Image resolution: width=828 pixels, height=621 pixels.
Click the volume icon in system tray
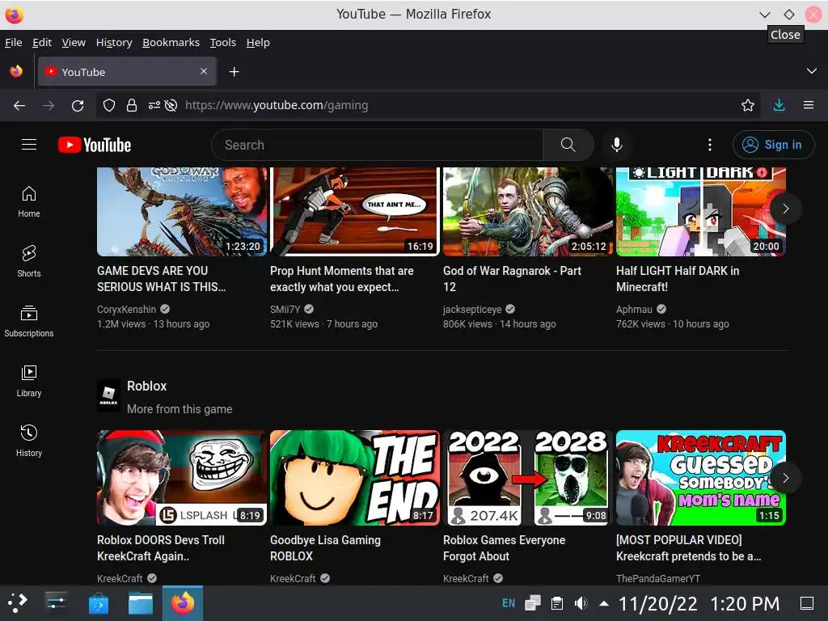pyautogui.click(x=581, y=603)
